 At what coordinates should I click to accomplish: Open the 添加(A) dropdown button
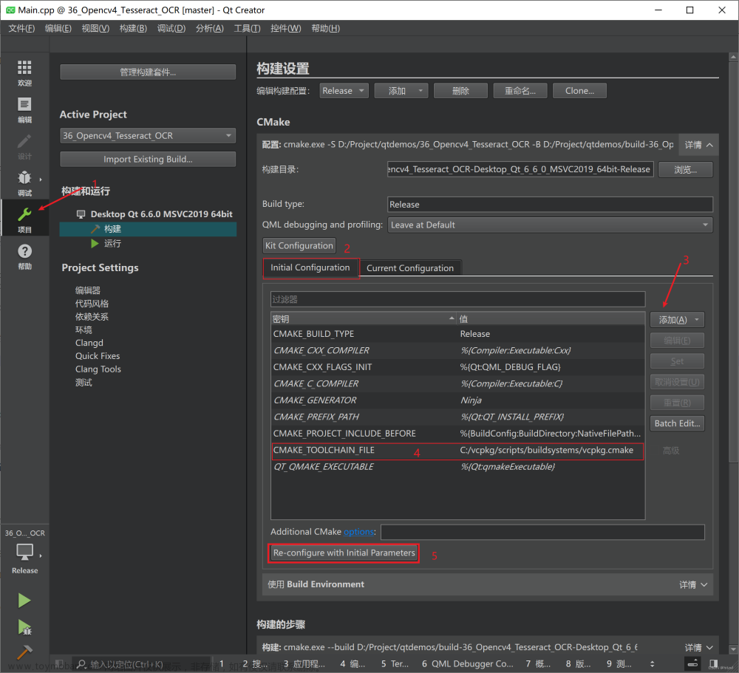pyautogui.click(x=677, y=320)
